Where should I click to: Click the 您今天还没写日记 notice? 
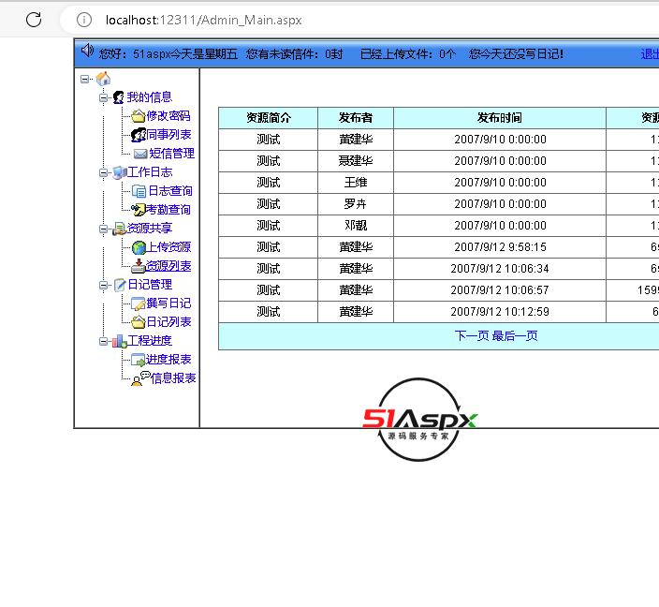(516, 53)
